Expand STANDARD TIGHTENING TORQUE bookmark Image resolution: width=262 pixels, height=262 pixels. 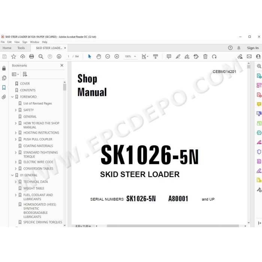coord(16,152)
